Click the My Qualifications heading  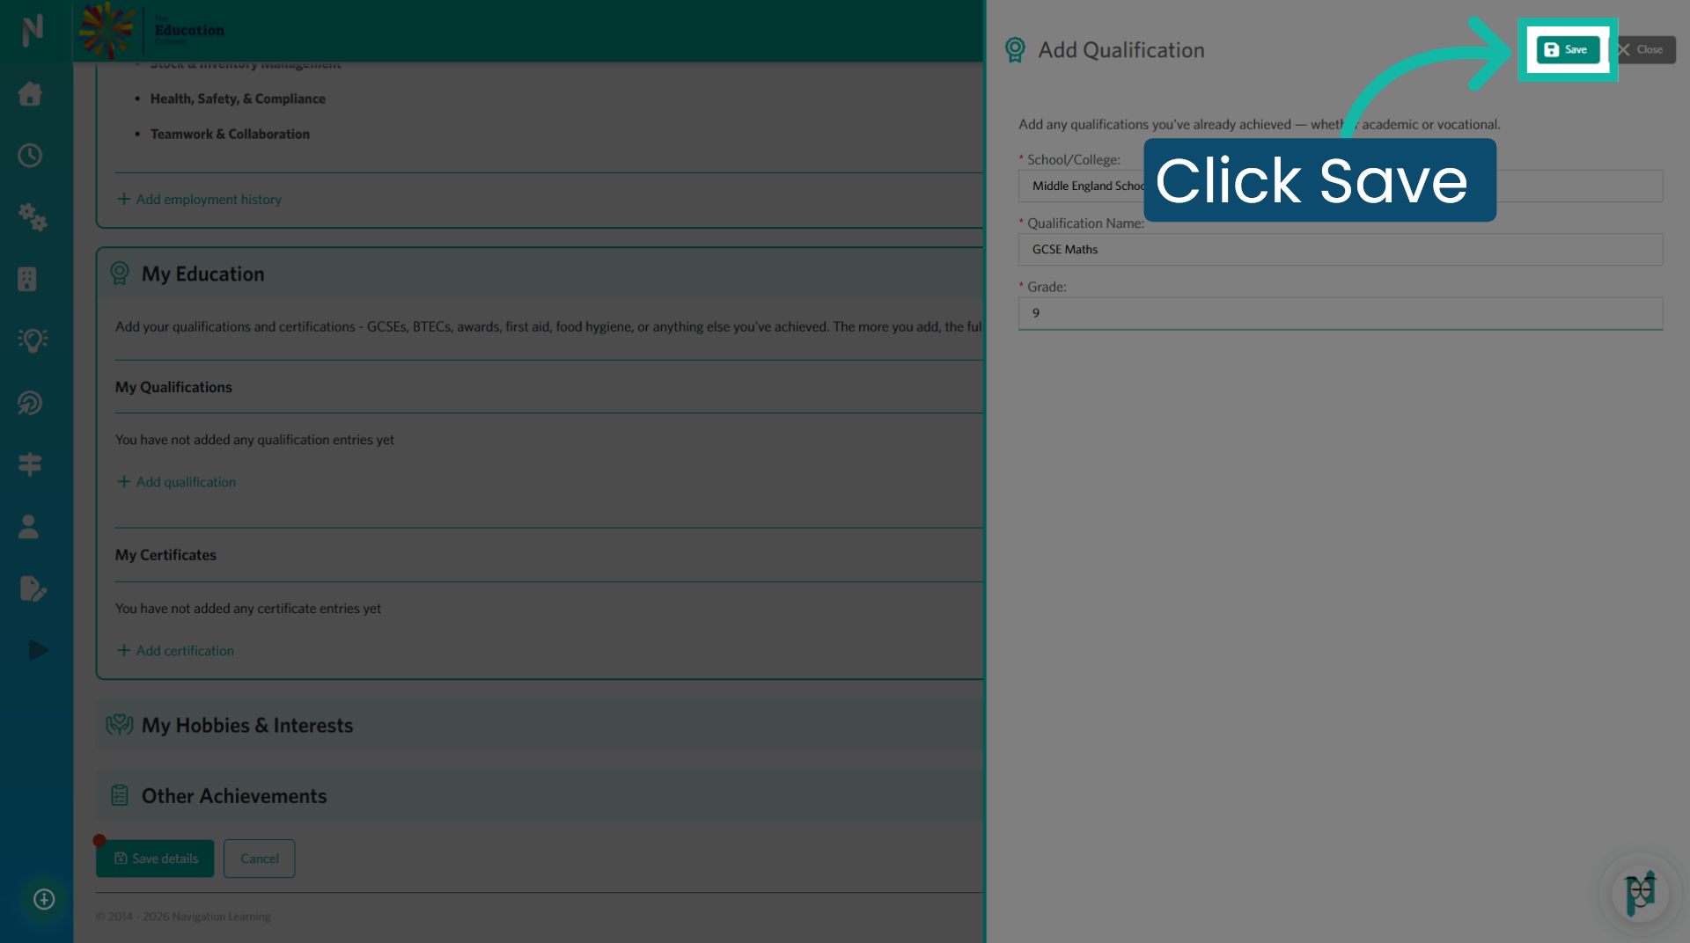[x=173, y=387]
